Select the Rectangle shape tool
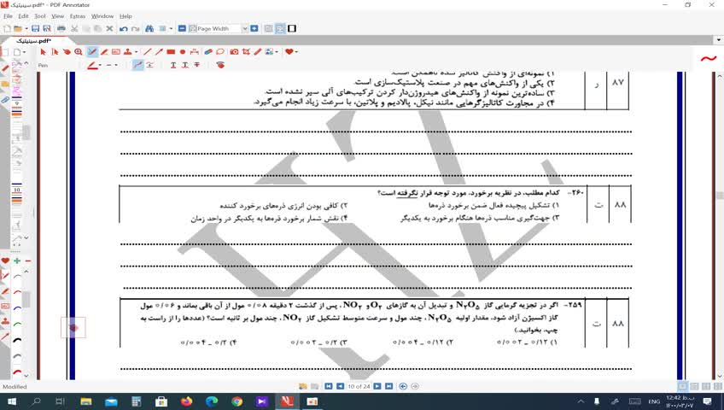 click(171, 52)
